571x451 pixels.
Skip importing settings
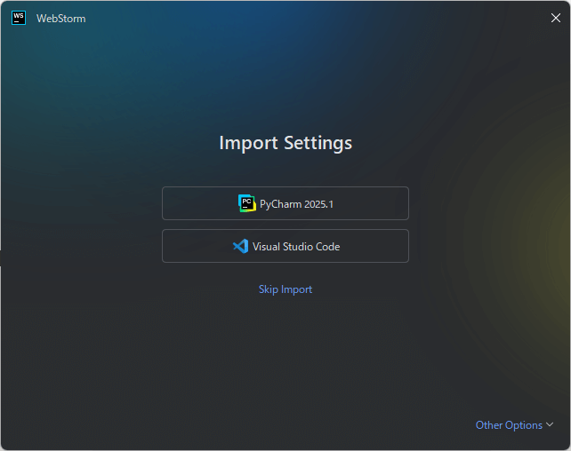click(x=285, y=289)
